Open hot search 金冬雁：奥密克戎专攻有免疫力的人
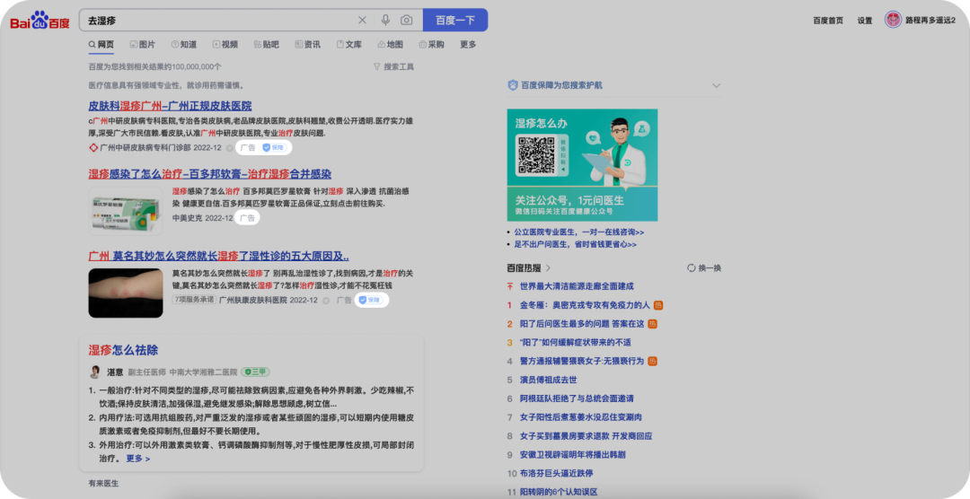Screen dimensions: 970x499 585,305
